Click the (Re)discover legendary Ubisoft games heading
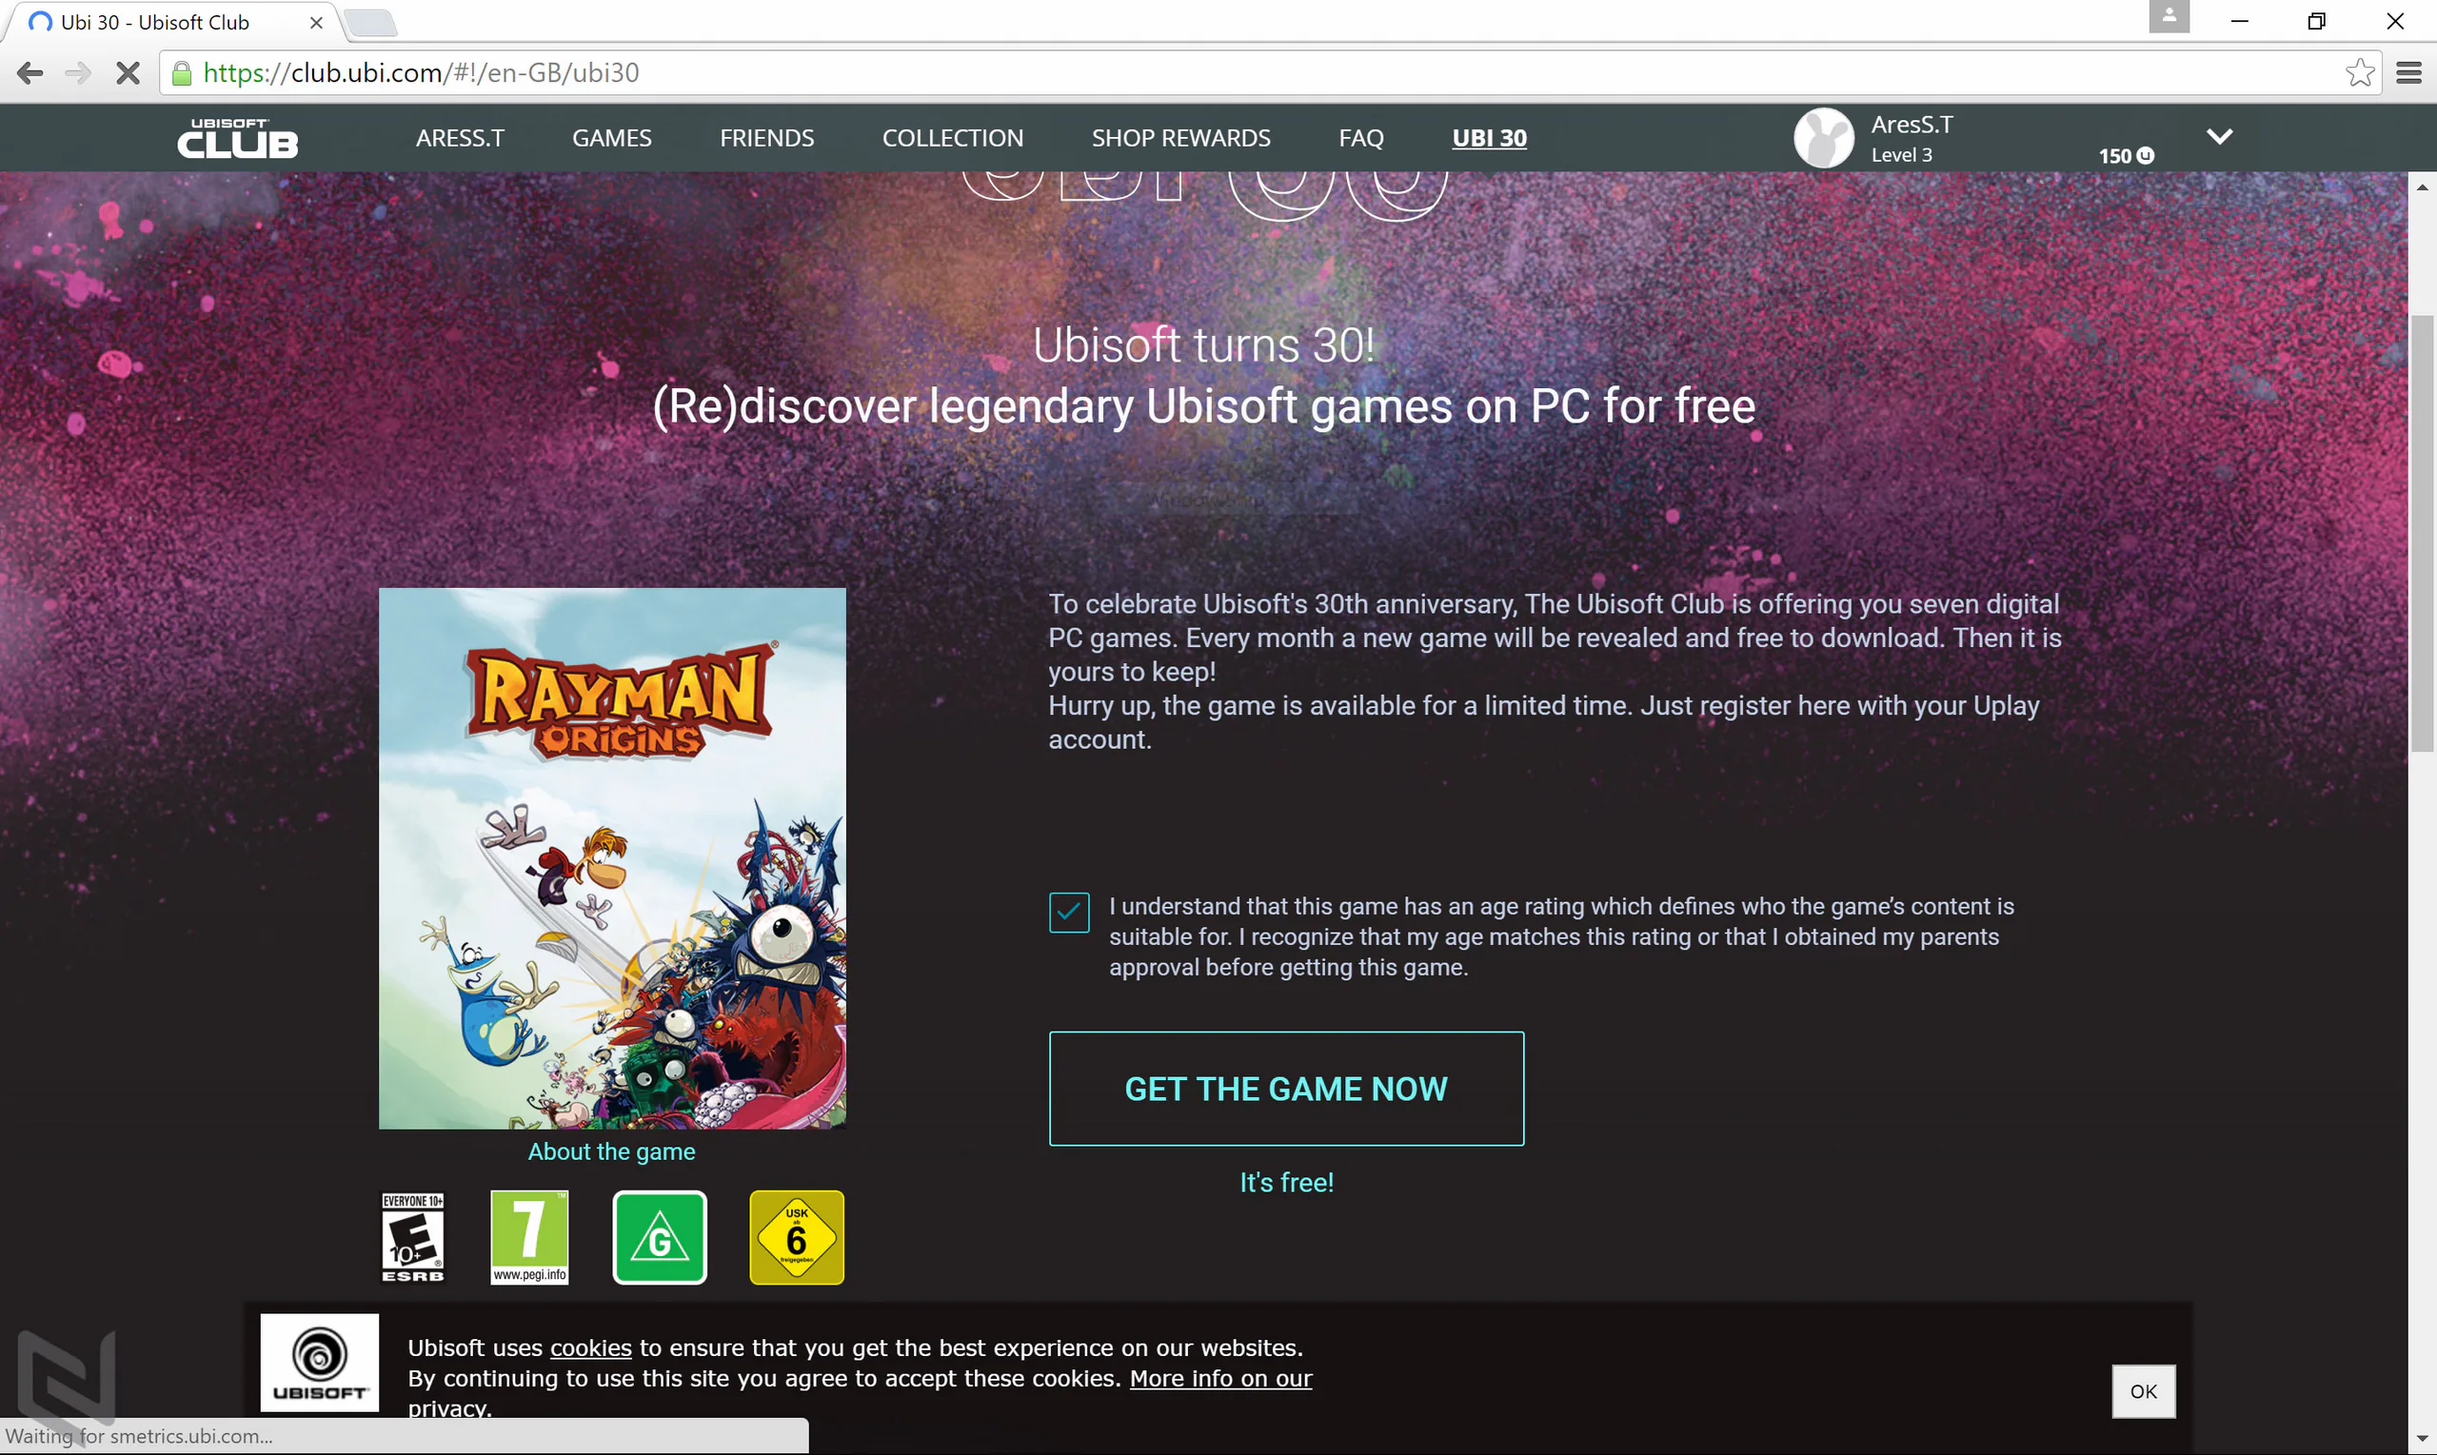Screen dimensions: 2437x1455 [1204, 406]
